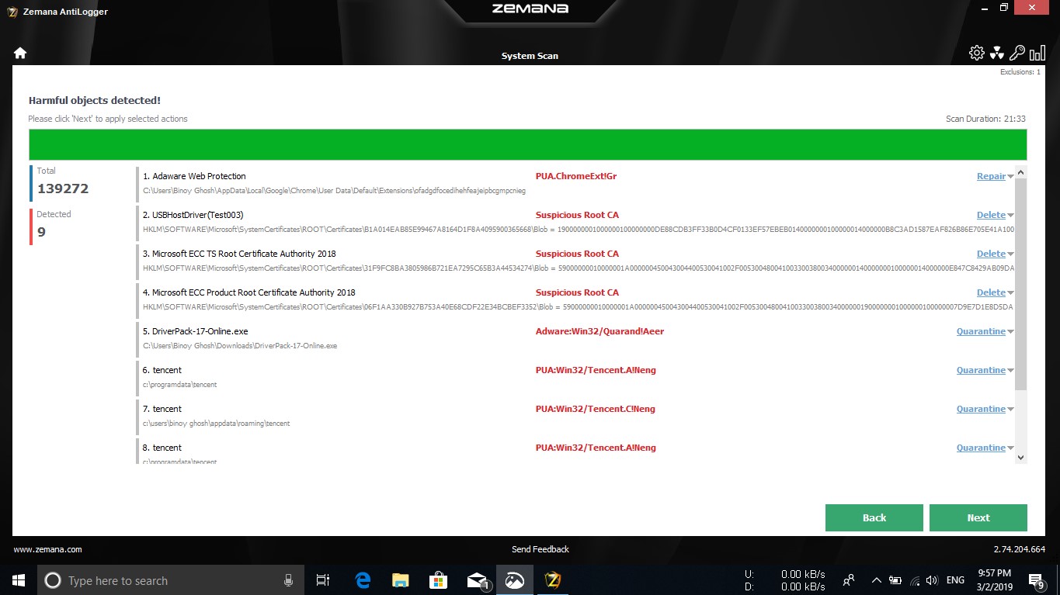This screenshot has height=595, width=1060.
Task: Select PUA.ChromeExt!Gr threat label
Action: [x=576, y=176]
